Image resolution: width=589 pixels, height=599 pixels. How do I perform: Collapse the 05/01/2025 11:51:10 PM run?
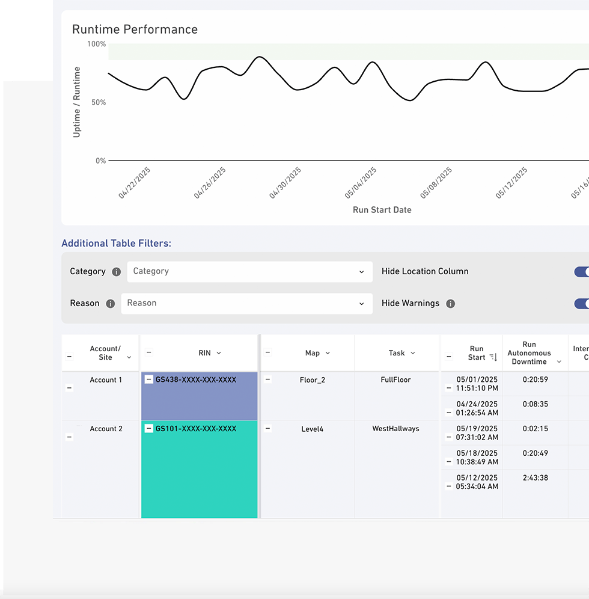(449, 388)
